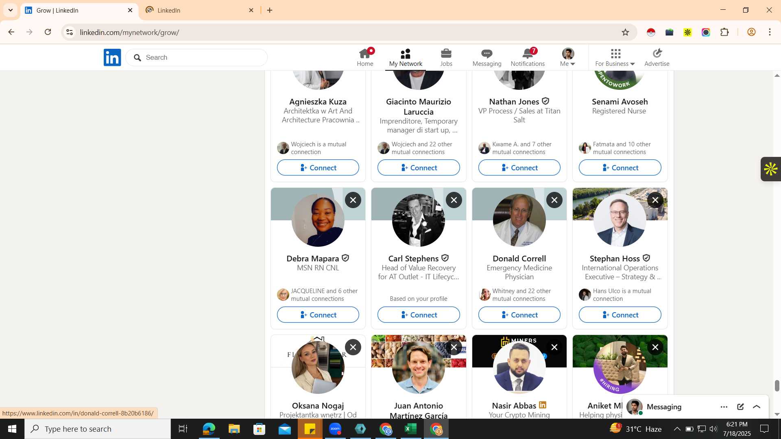Viewport: 781px width, 439px height.
Task: View site information icon in address bar
Action: tap(70, 32)
